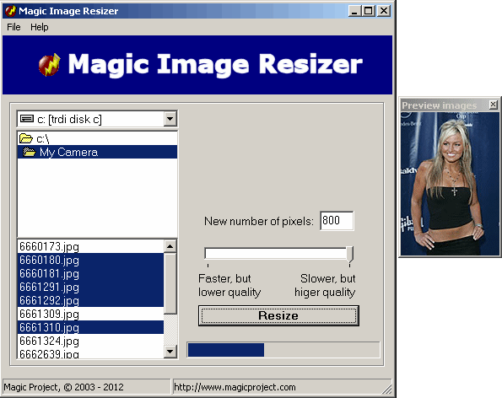
Task: Open the File menu
Action: point(13,27)
